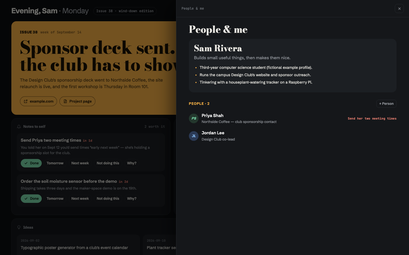Click the 'Send her two meeting times' reminder
409x255 pixels.
372,118
